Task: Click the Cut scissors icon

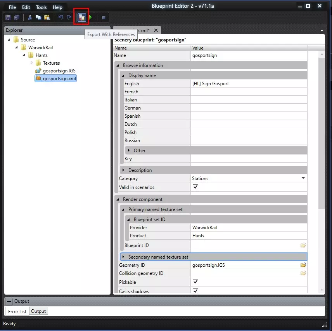Action: pyautogui.click(x=29, y=17)
